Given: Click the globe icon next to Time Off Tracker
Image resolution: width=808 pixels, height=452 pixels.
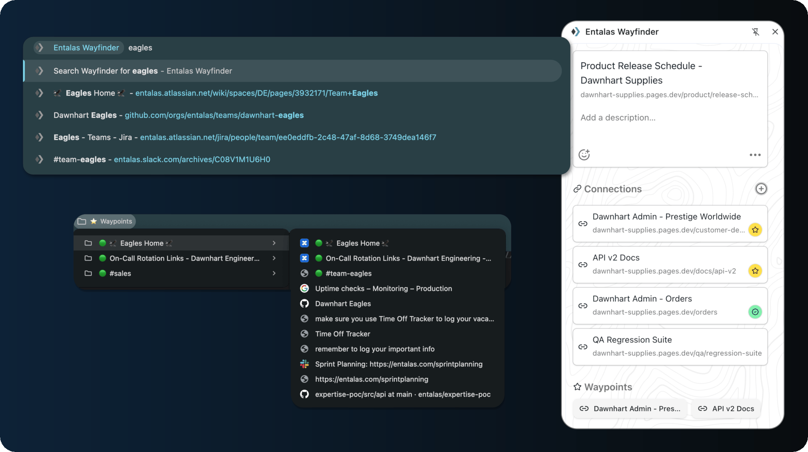Looking at the screenshot, I should point(304,334).
